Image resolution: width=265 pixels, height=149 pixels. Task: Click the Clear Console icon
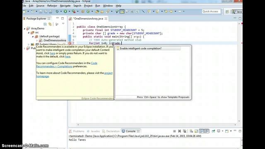click(191, 131)
